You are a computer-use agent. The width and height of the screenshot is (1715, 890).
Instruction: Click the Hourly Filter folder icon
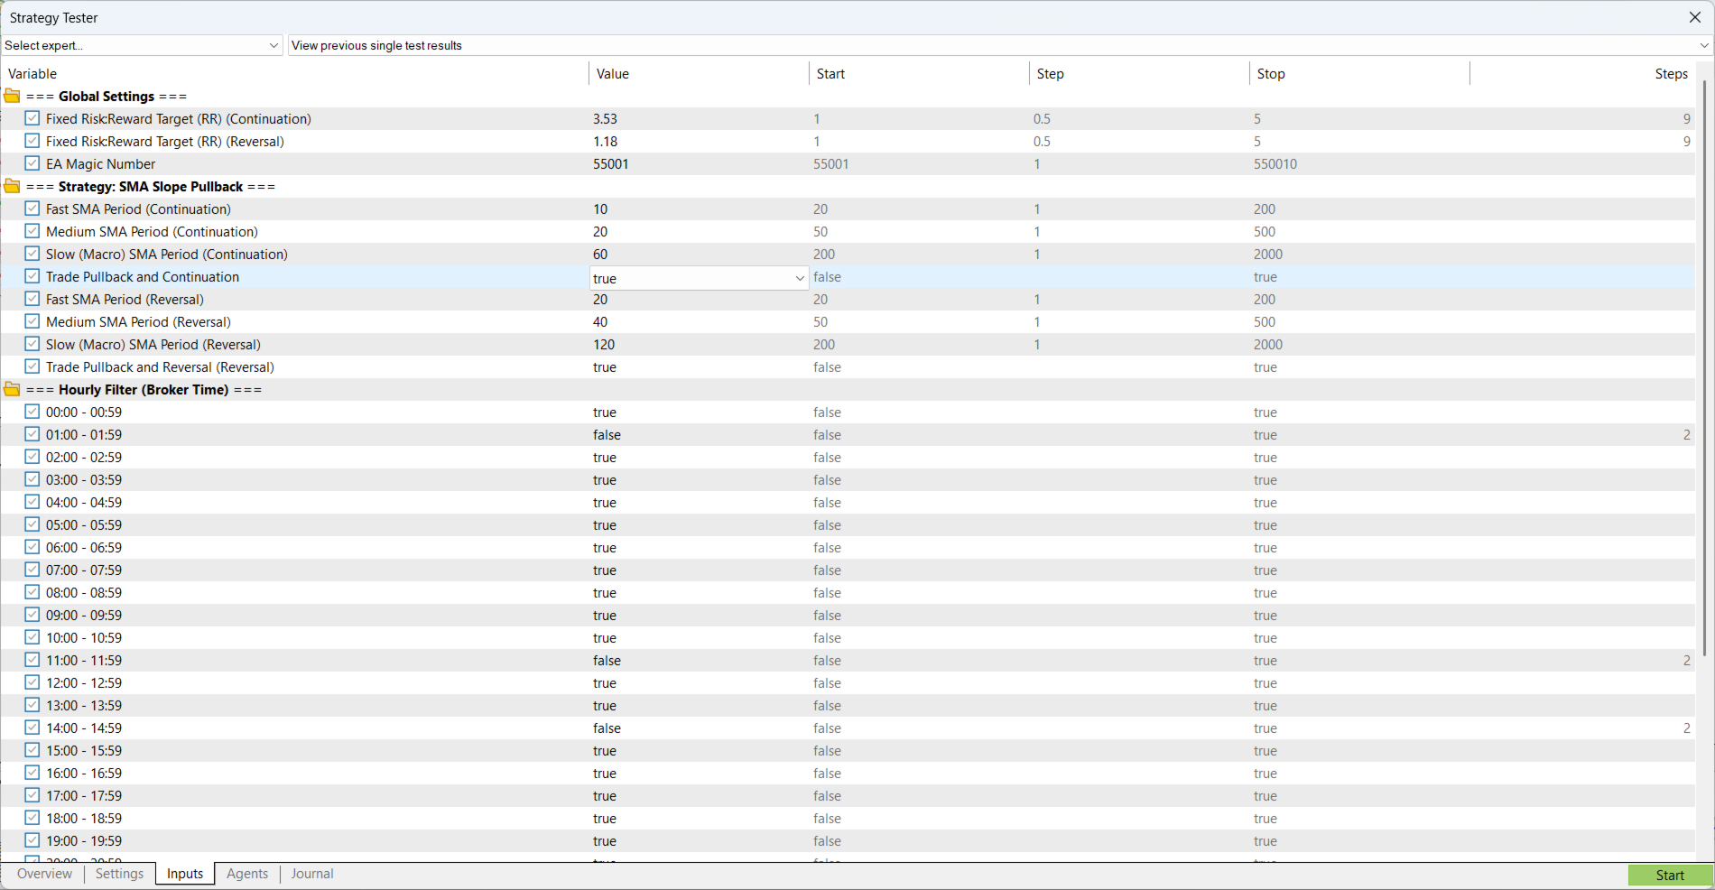point(12,389)
